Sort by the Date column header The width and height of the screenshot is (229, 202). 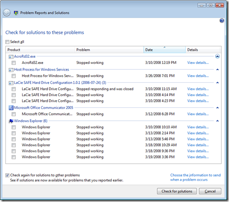tap(164, 50)
